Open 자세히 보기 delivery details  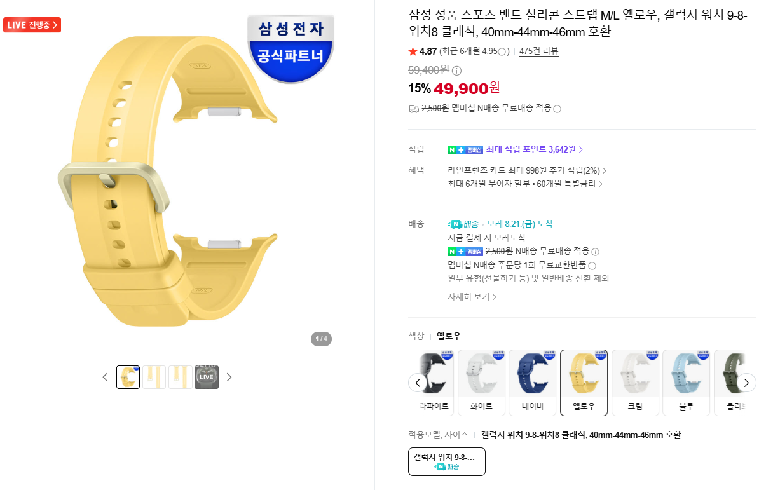472,297
